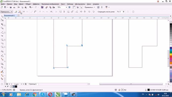Open the Растровые изображения menu

click(50, 4)
